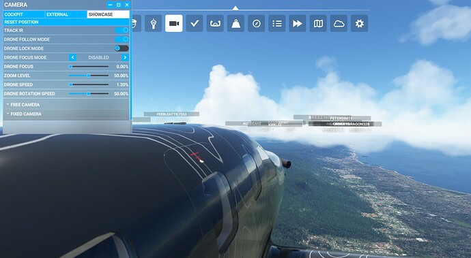
Task: Click the Camera toolbar icon
Action: (174, 23)
